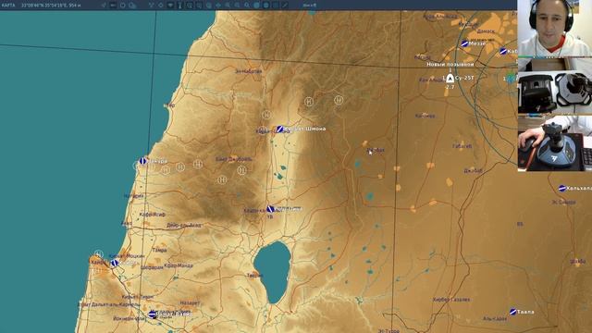Click the Эн-Набатия city label
The height and width of the screenshot is (333, 592).
tap(248, 71)
